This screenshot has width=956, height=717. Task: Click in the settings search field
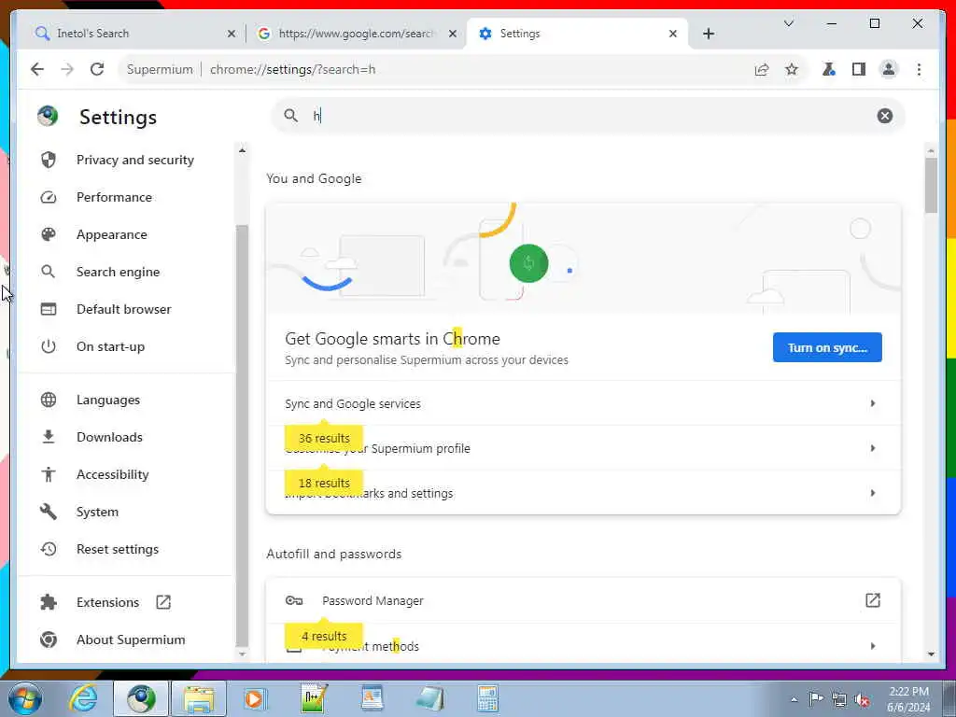coord(588,116)
